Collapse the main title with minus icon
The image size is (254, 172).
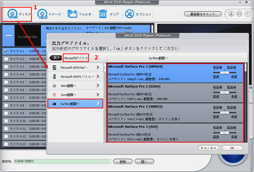click(8, 35)
